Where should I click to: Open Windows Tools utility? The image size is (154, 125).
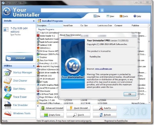point(19,113)
